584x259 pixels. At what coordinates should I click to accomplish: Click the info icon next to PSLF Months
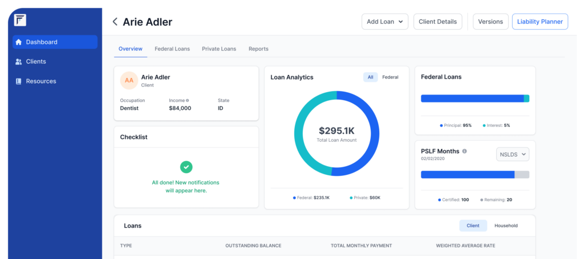(x=464, y=151)
